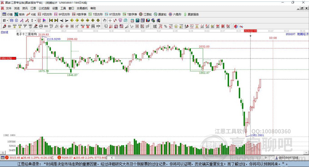This screenshot has height=167, width=309.
Task: Open the P四方形 tool
Action: tap(45, 14)
